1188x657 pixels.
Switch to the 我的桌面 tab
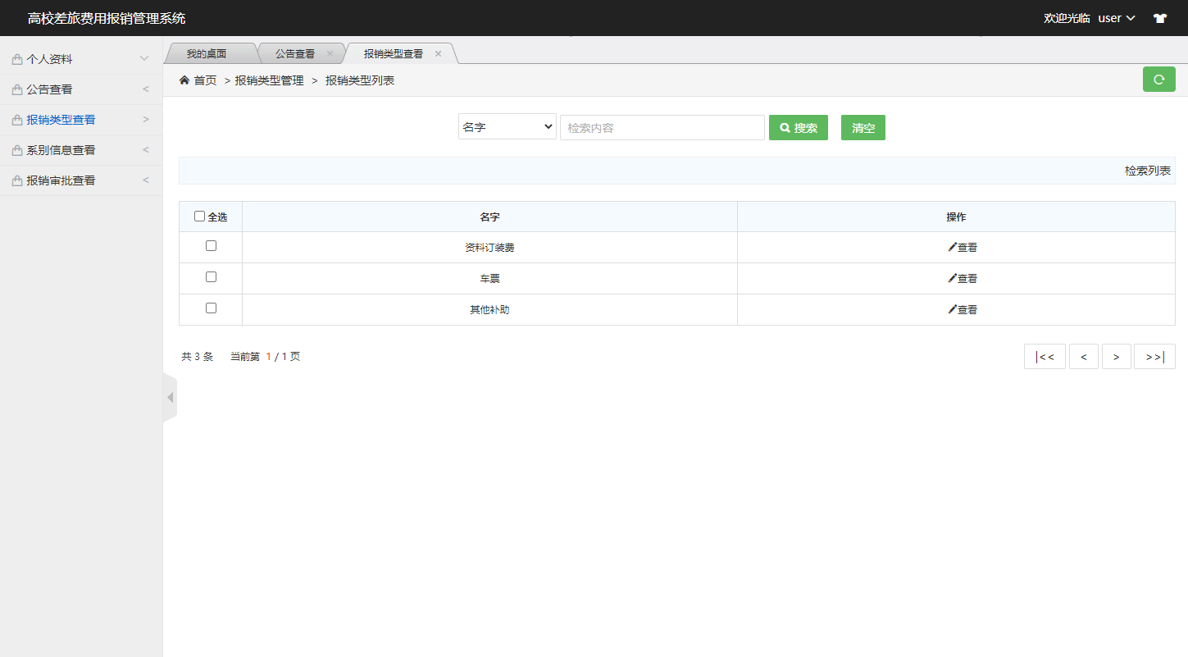pyautogui.click(x=206, y=54)
